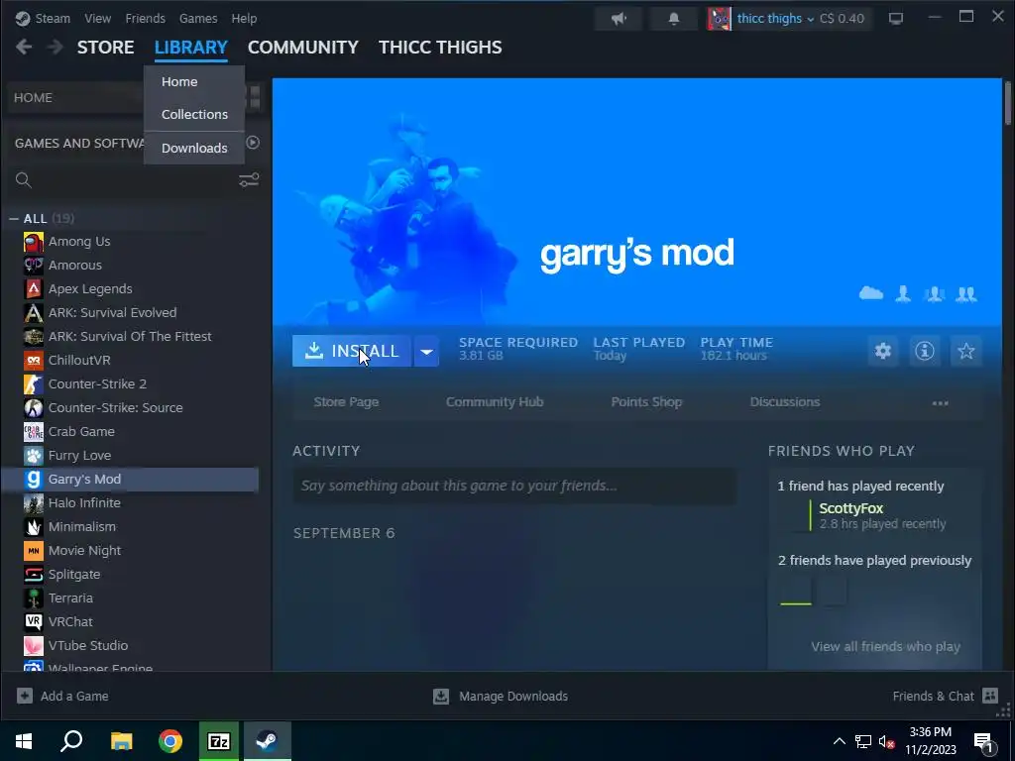
Task: Show Garry's Mod game info icon
Action: pyautogui.click(x=925, y=351)
